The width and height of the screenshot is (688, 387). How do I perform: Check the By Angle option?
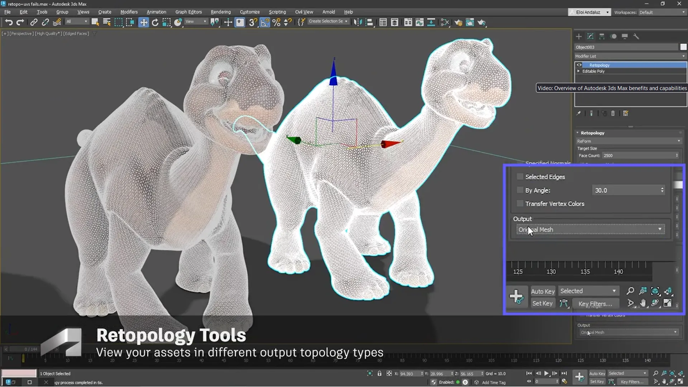click(519, 190)
